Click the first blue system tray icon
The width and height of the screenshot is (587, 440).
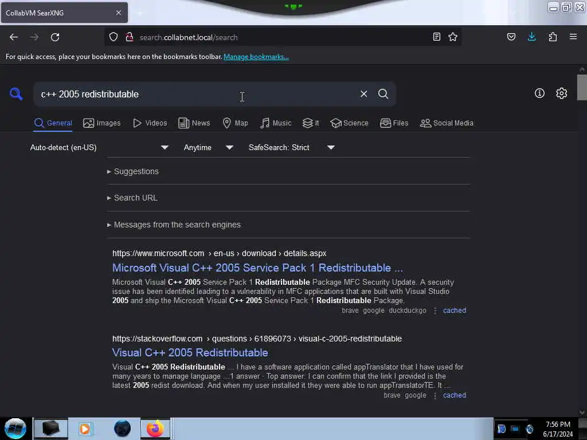tap(501, 429)
